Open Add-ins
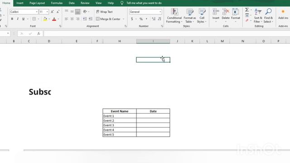 tap(283, 14)
